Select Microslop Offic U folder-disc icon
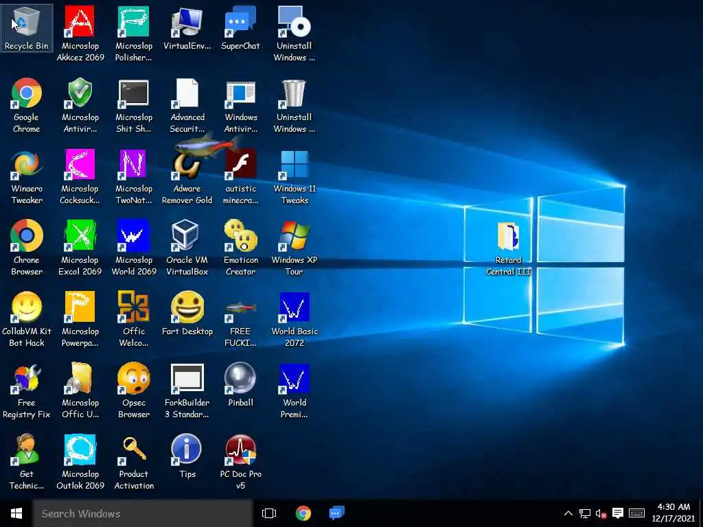Screen dimensions: 703x527 pos(80,390)
